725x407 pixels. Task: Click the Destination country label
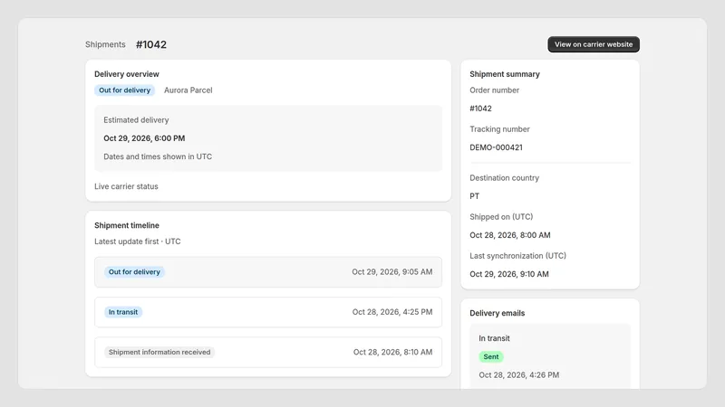pyautogui.click(x=504, y=177)
